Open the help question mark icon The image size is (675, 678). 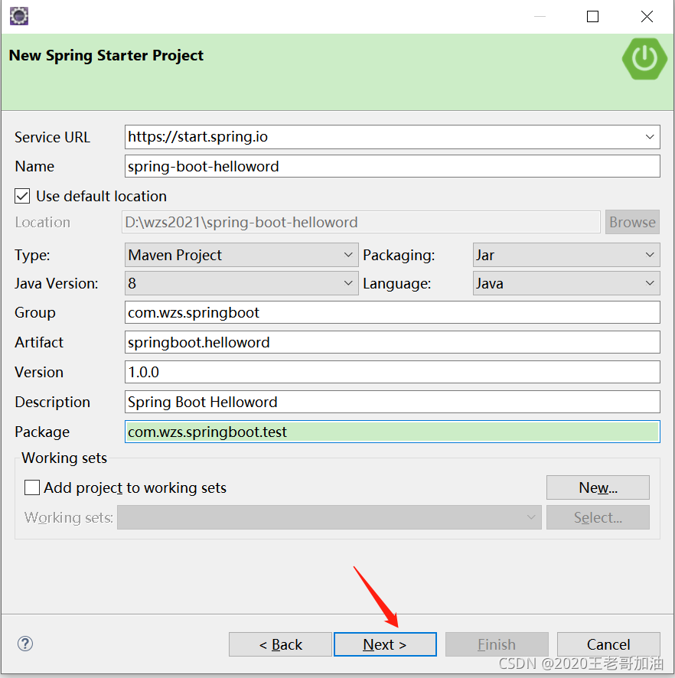coord(25,644)
